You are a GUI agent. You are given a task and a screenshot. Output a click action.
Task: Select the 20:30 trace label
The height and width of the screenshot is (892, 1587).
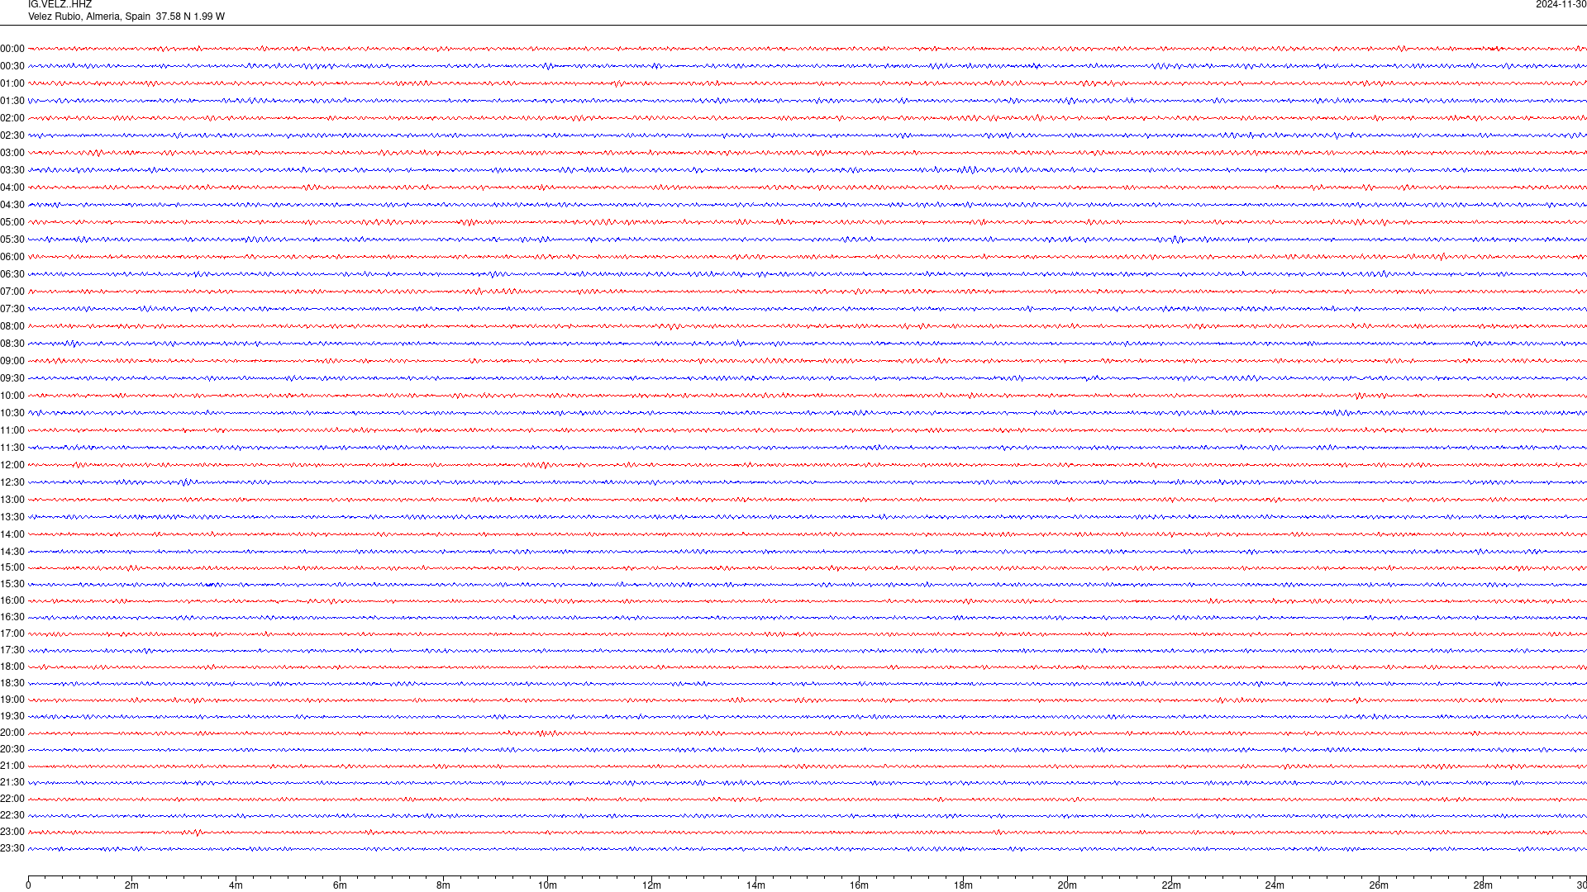tap(12, 749)
